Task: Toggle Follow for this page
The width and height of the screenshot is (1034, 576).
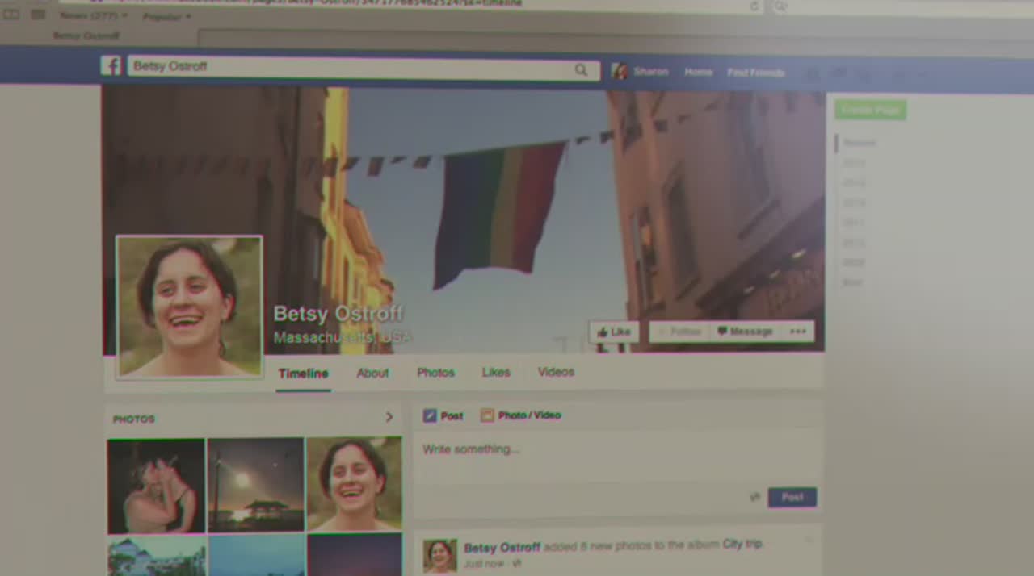Action: point(679,332)
